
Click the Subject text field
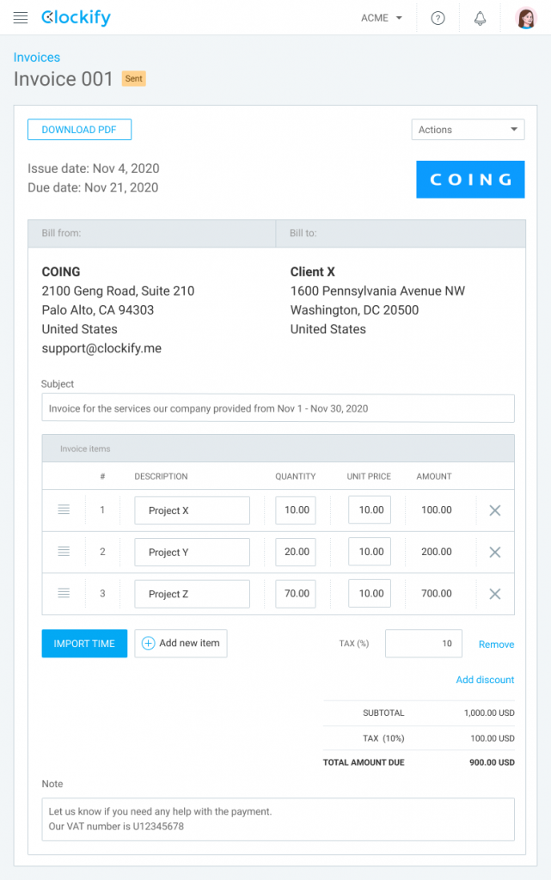coord(278,408)
